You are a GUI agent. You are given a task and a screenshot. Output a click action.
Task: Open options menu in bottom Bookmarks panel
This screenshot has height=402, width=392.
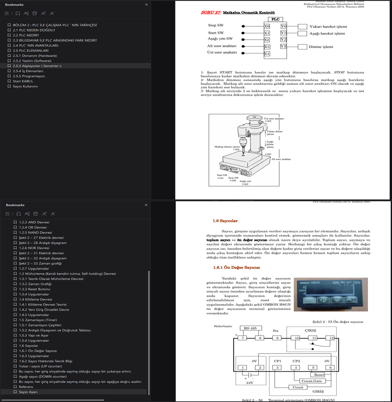(x=7, y=214)
